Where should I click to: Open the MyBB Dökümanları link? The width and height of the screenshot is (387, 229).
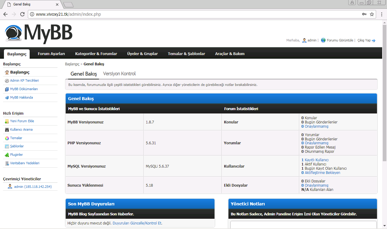(24, 89)
